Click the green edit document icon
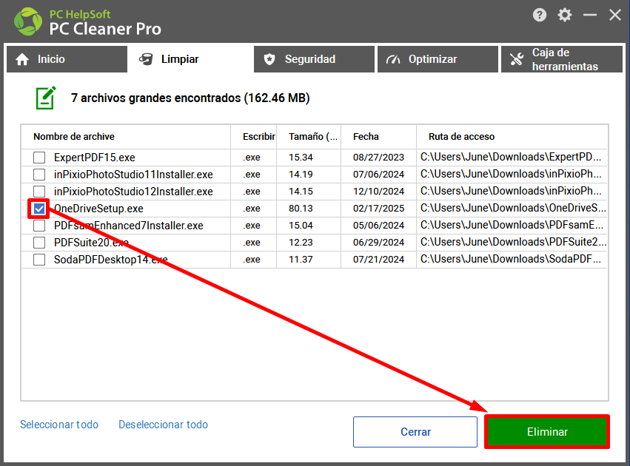The height and width of the screenshot is (466, 630). [x=45, y=98]
